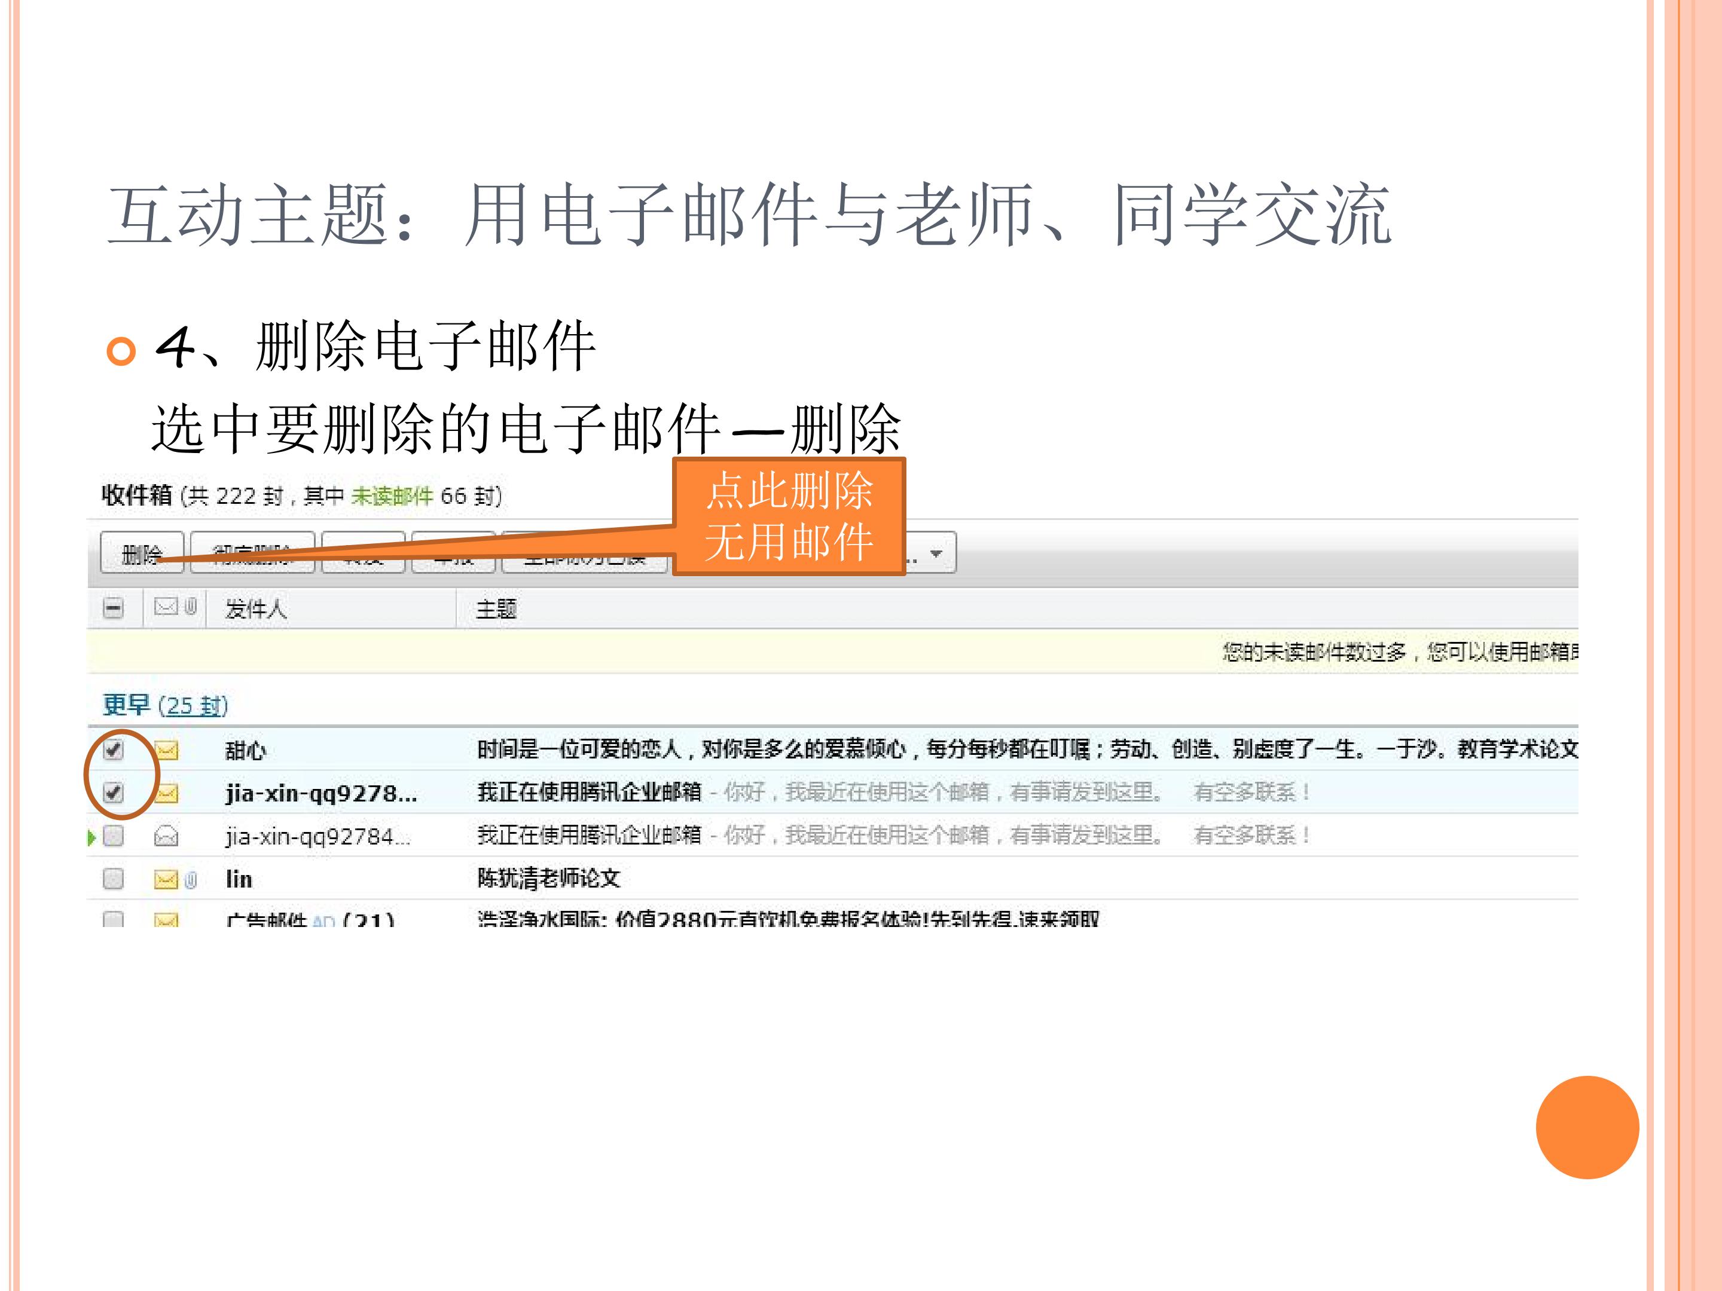Check the checkbox for the lin email
Viewport: 1722px width, 1291px height.
pyautogui.click(x=114, y=879)
